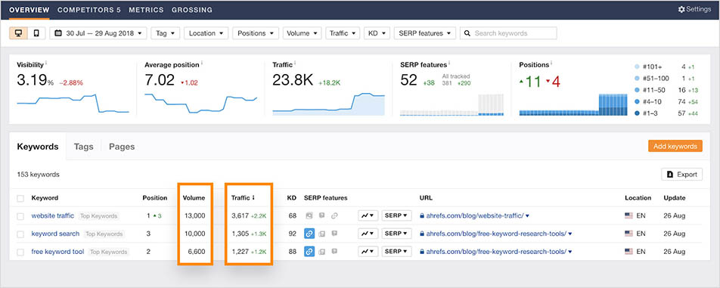Click the #1–3 positions legend dot
720x288 pixels.
click(x=636, y=113)
